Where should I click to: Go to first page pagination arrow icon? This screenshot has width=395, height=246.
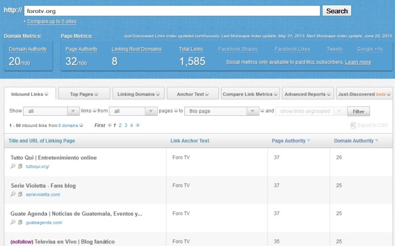pos(110,125)
